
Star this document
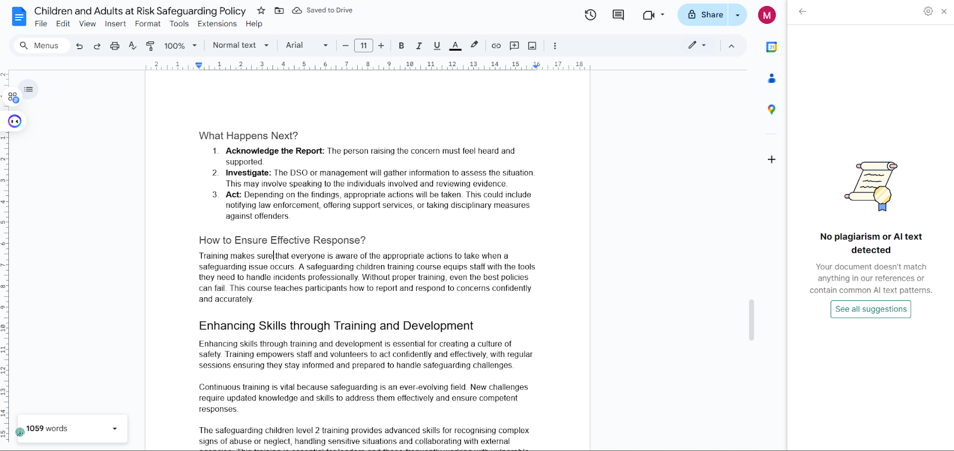click(261, 10)
